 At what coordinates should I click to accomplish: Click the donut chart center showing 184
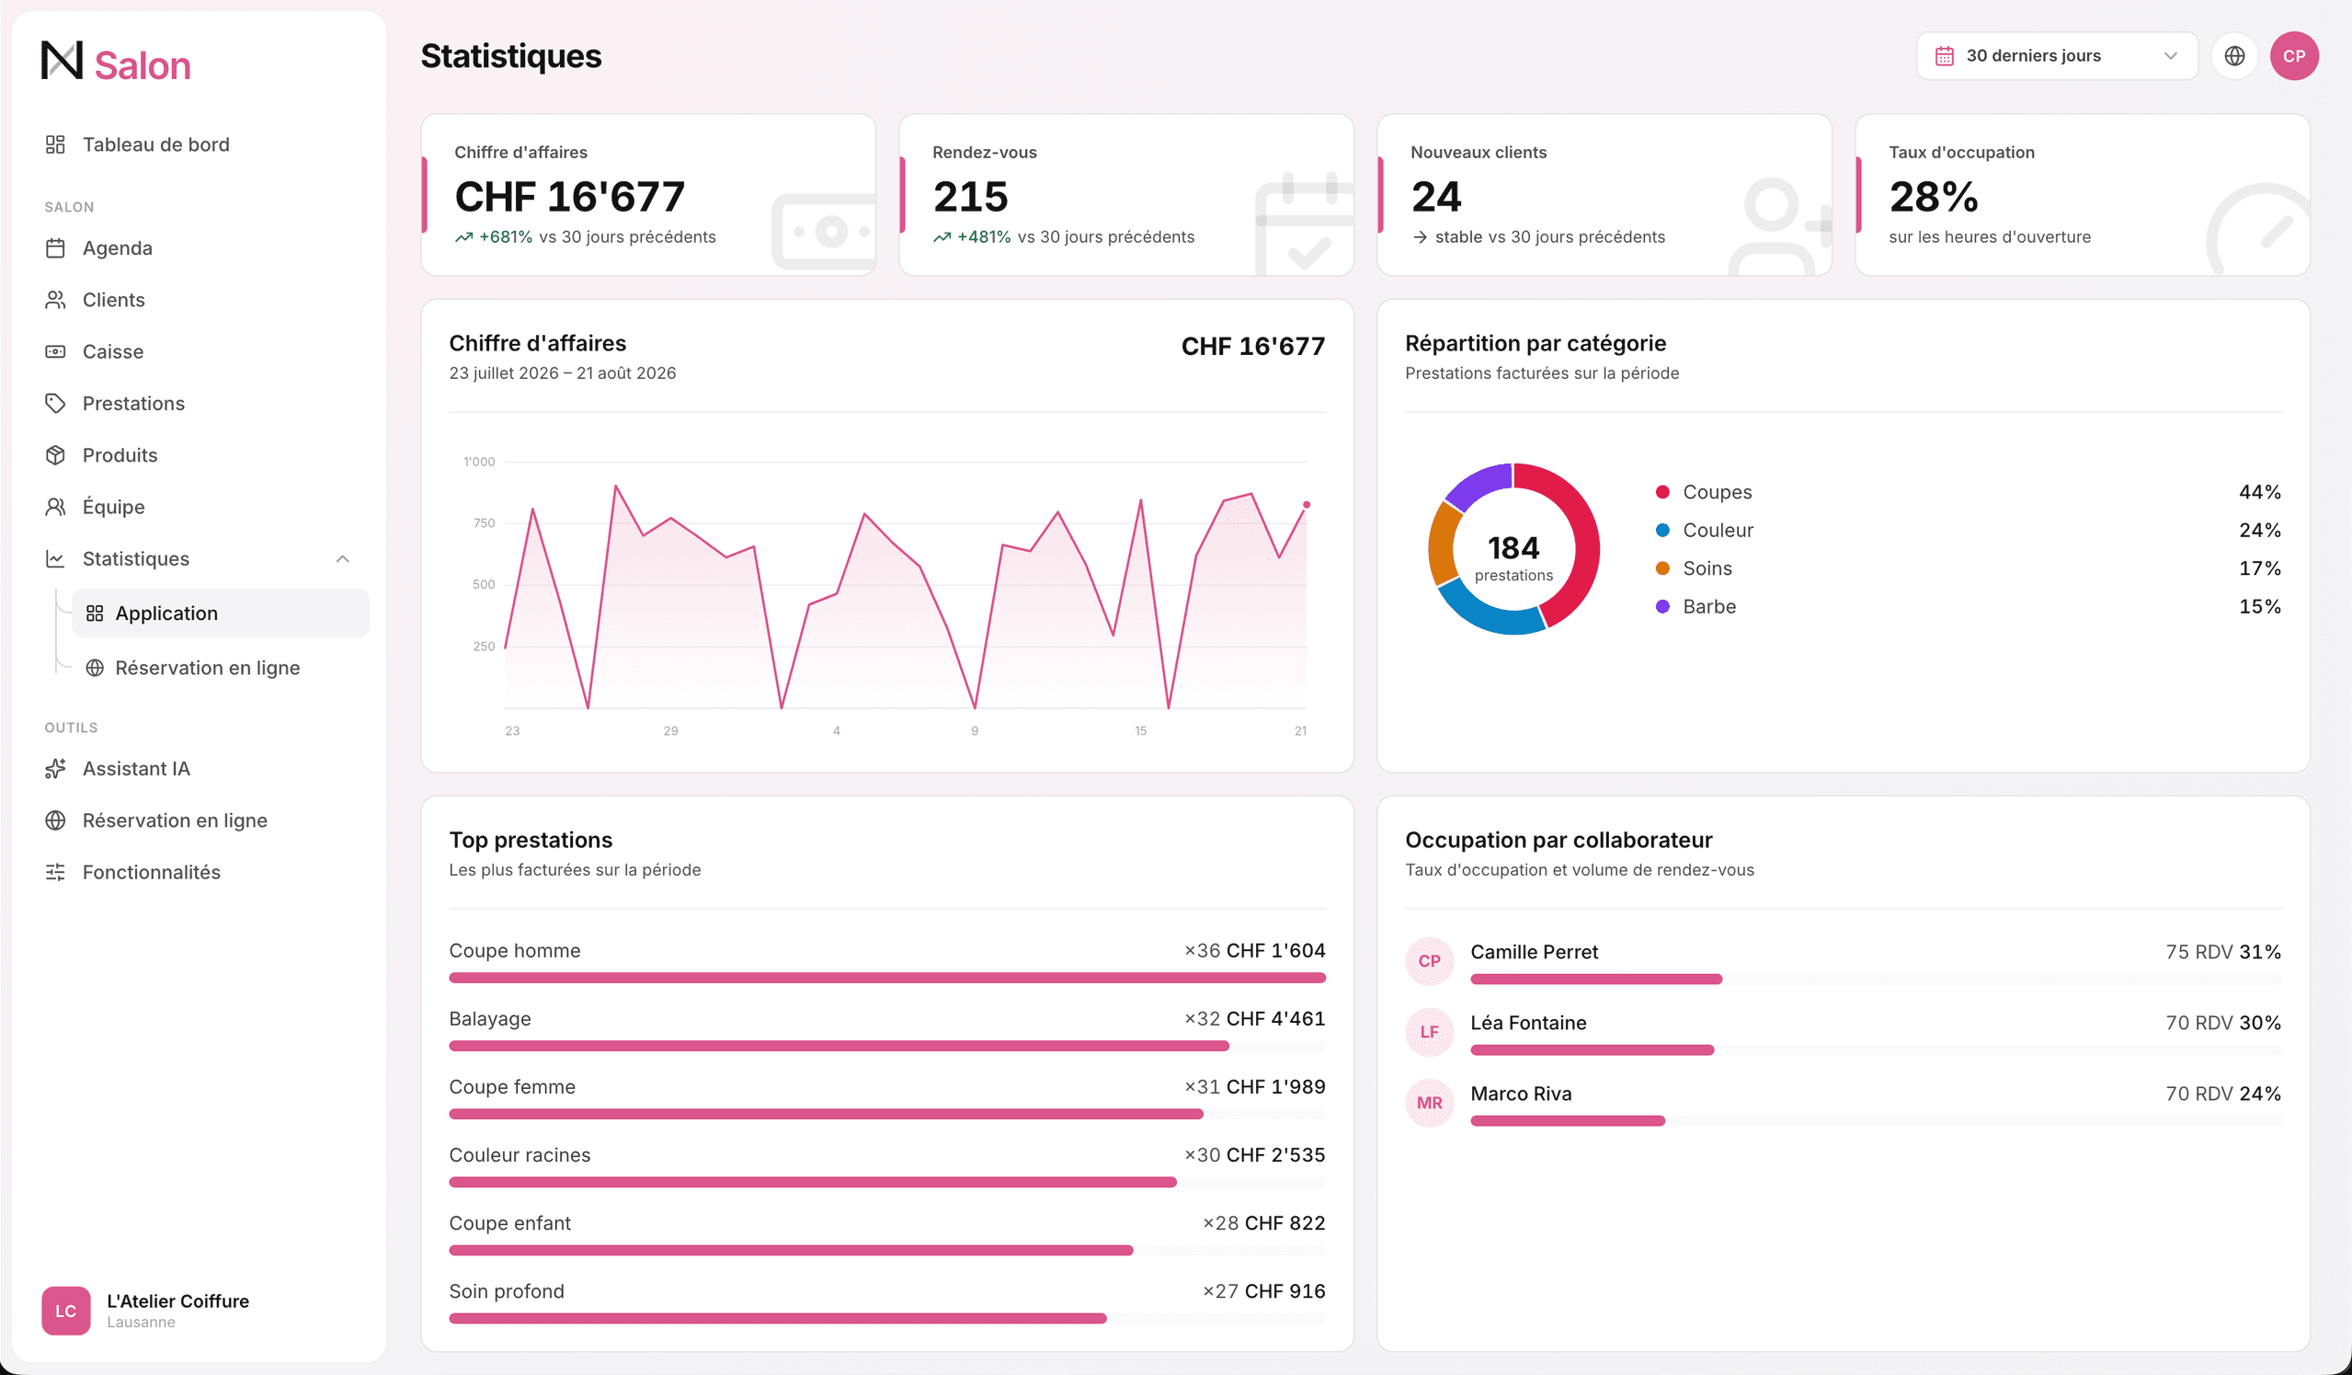tap(1513, 549)
